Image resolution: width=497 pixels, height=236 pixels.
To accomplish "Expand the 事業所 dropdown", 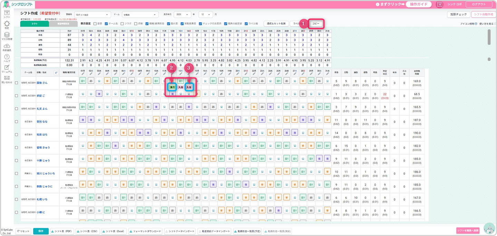I will (92, 15).
